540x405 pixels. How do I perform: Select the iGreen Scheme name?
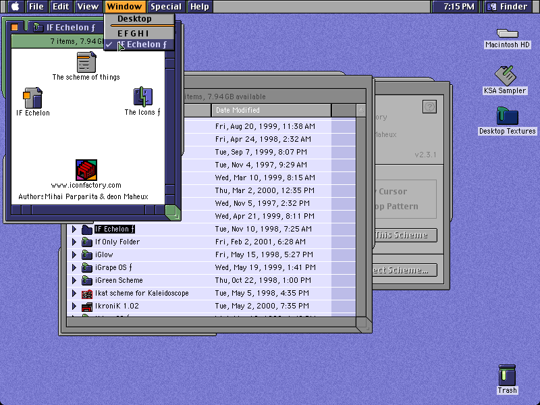119,280
